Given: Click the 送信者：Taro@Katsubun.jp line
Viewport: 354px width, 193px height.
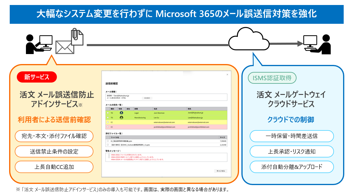Looking at the screenshot, I should pyautogui.click(x=118, y=96).
